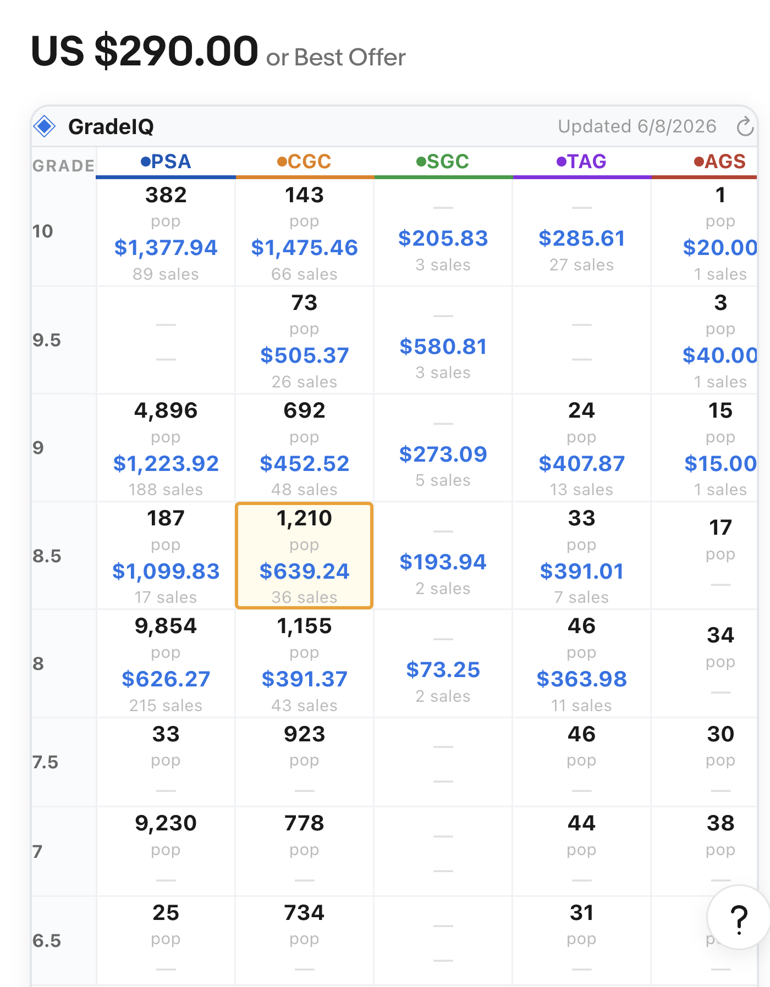
Task: Click CGC 8 population 1,155
Action: point(304,626)
